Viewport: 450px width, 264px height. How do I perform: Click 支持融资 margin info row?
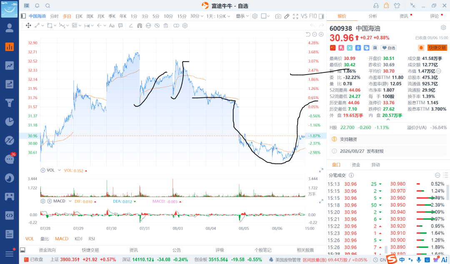(x=388, y=139)
